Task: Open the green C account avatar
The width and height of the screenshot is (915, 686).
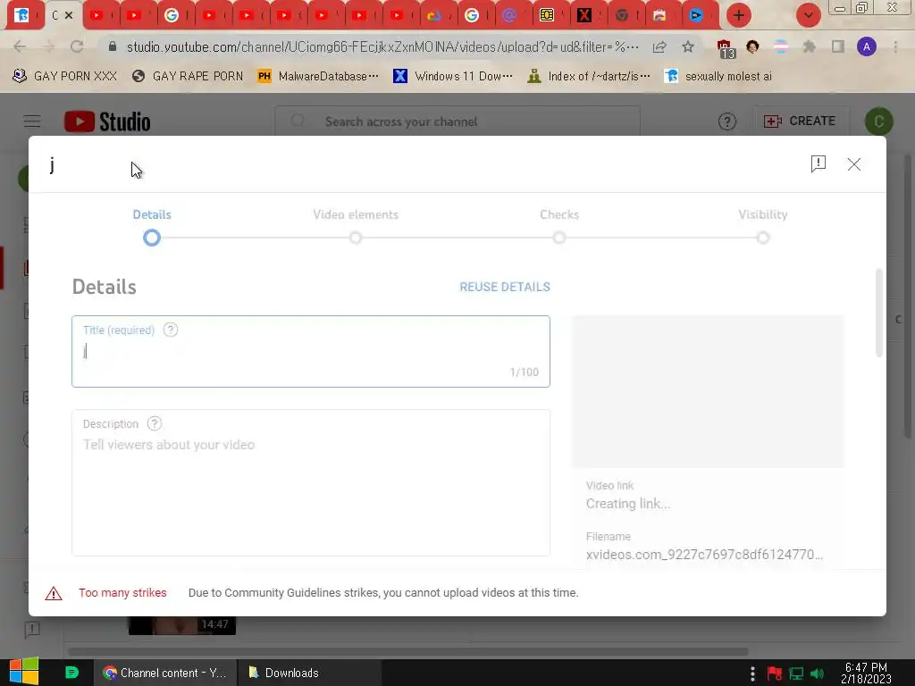Action: (x=879, y=121)
